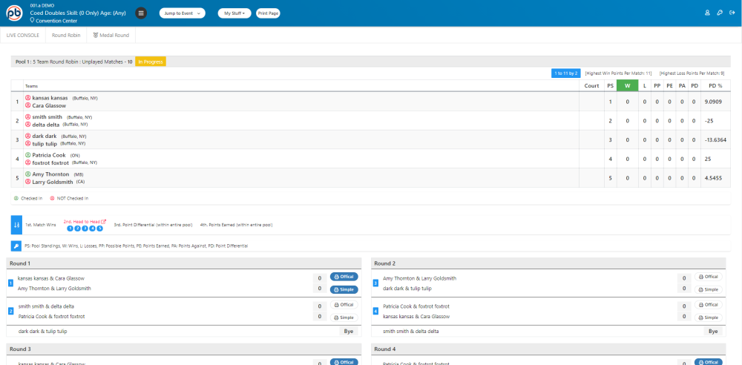This screenshot has height=365, width=742.
Task: Print Simple sheet for Round 2 match 3
Action: [709, 289]
